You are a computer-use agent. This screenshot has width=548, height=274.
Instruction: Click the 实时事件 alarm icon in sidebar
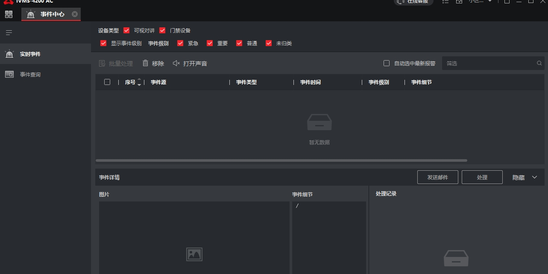coord(9,54)
